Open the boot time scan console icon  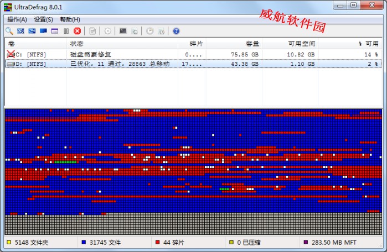[x=123, y=31]
